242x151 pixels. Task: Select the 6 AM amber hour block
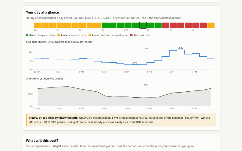[83, 25]
